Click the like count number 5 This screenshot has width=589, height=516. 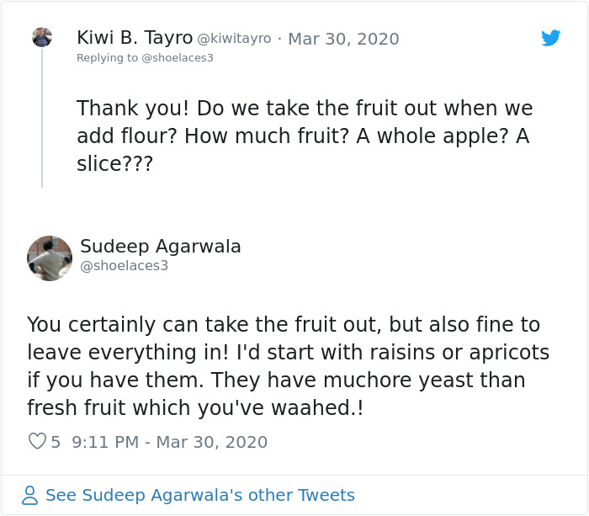pyautogui.click(x=56, y=441)
